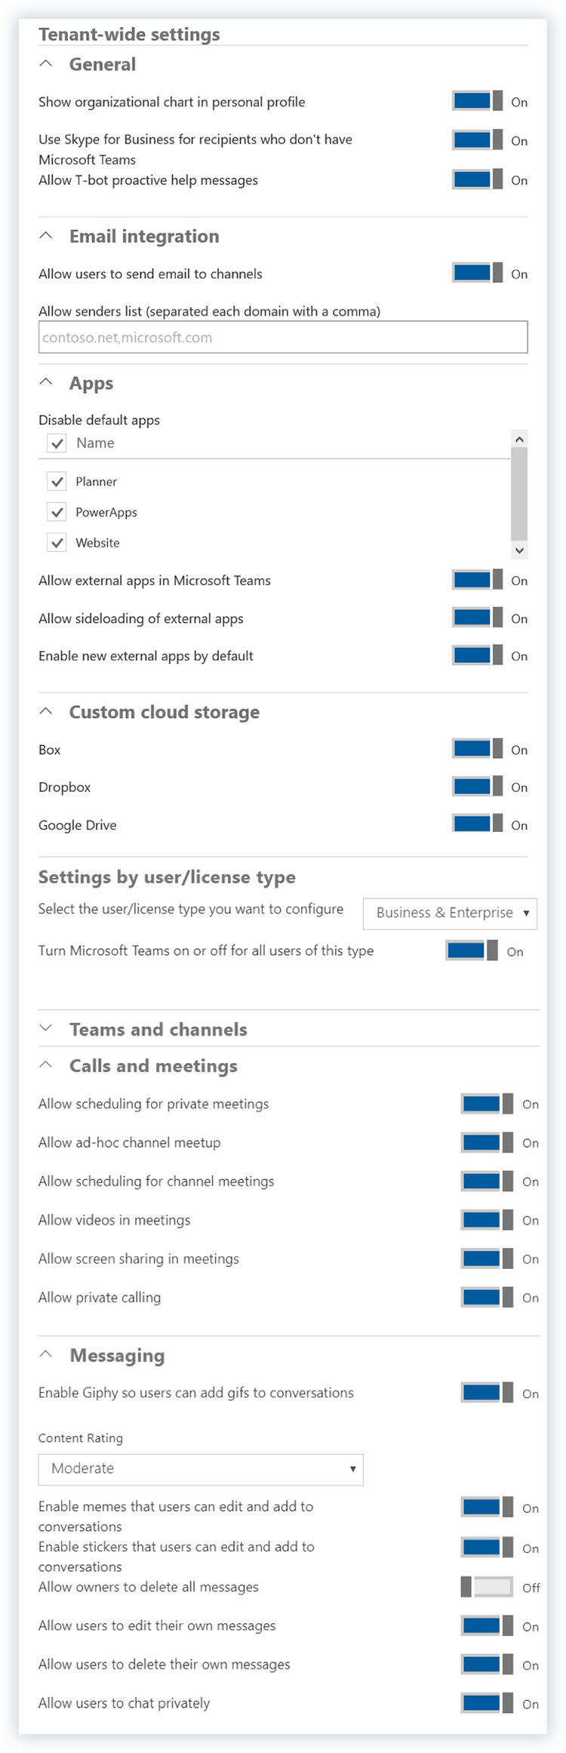
Task: Toggle Enable memes that users can edit
Action: (x=488, y=1508)
